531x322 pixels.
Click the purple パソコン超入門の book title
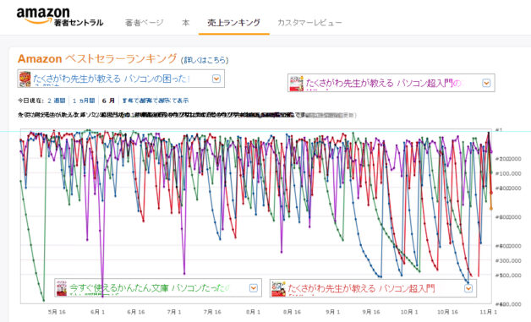point(385,84)
